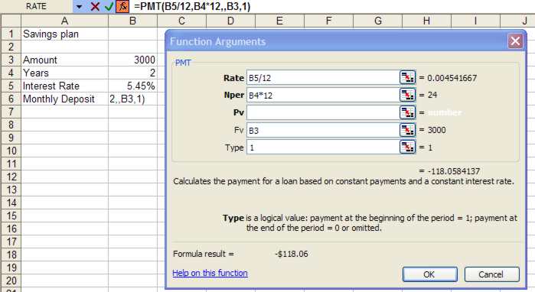
Task: Collapse dialog using Pv range selector icon
Action: click(407, 112)
